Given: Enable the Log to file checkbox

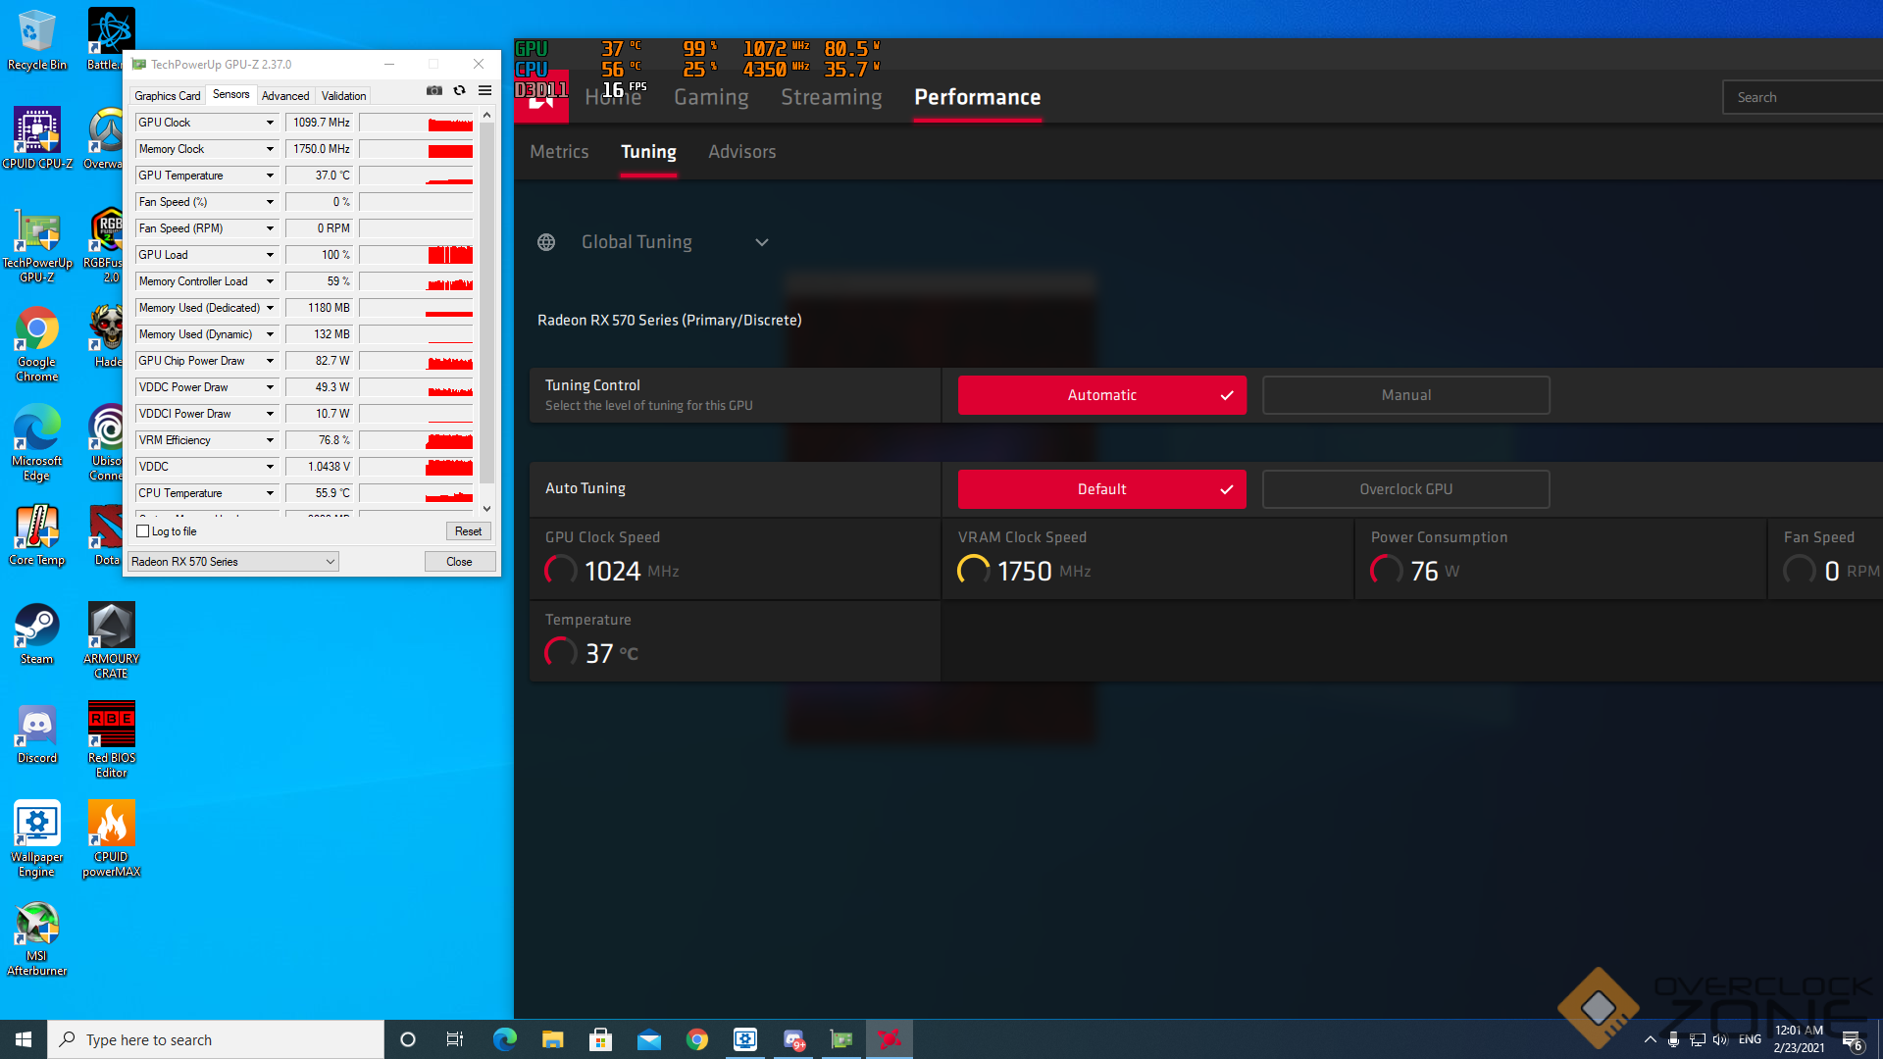Looking at the screenshot, I should point(143,531).
